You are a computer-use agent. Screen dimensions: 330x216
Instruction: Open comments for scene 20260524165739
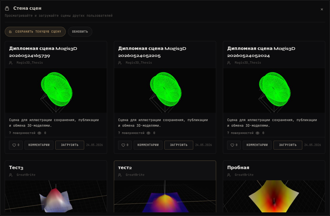tap(39, 145)
